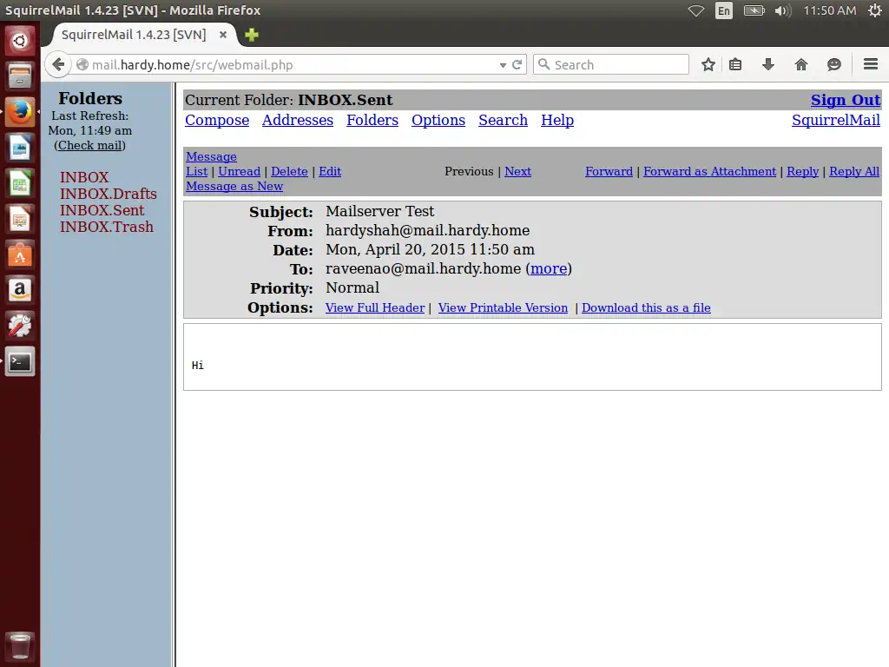Launch LibreOffice Writer from the dock
The height and width of the screenshot is (667, 889).
pos(19,148)
